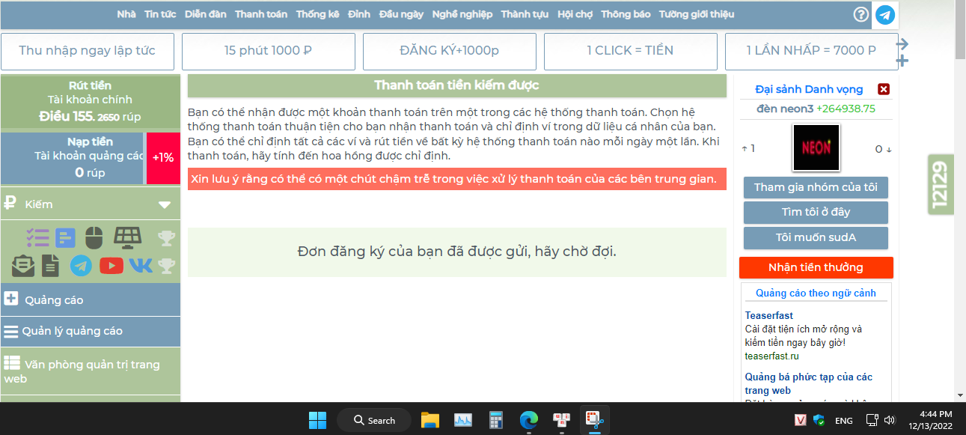966x435 pixels.
Task: Click the lower trophy icon in sidebar
Action: tap(166, 265)
